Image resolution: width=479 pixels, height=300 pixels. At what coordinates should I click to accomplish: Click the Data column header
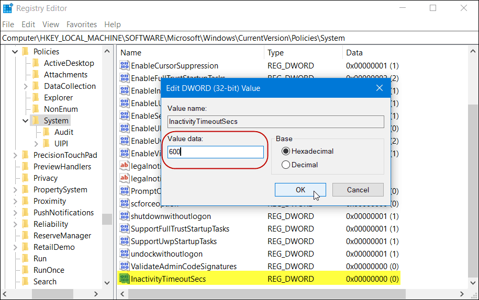coord(405,53)
